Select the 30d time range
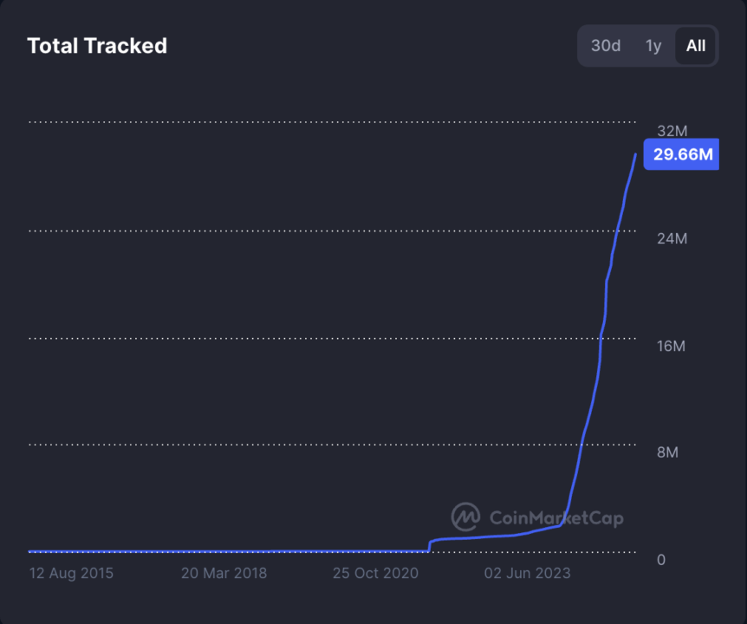The height and width of the screenshot is (624, 747). point(605,46)
